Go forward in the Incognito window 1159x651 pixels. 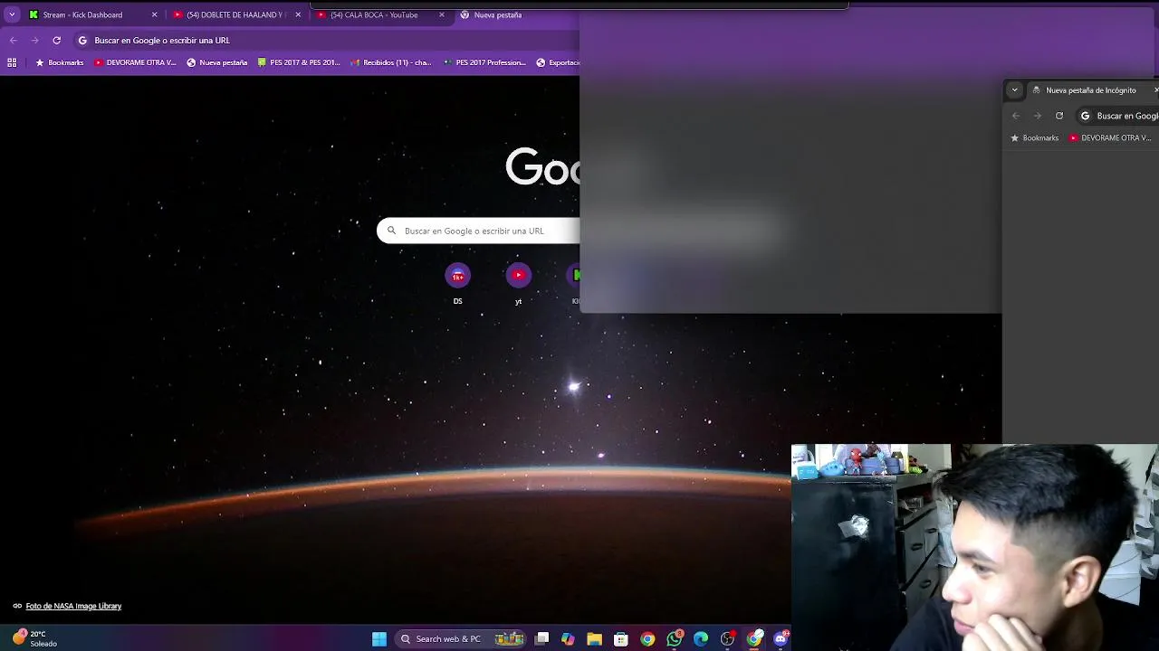point(1038,116)
